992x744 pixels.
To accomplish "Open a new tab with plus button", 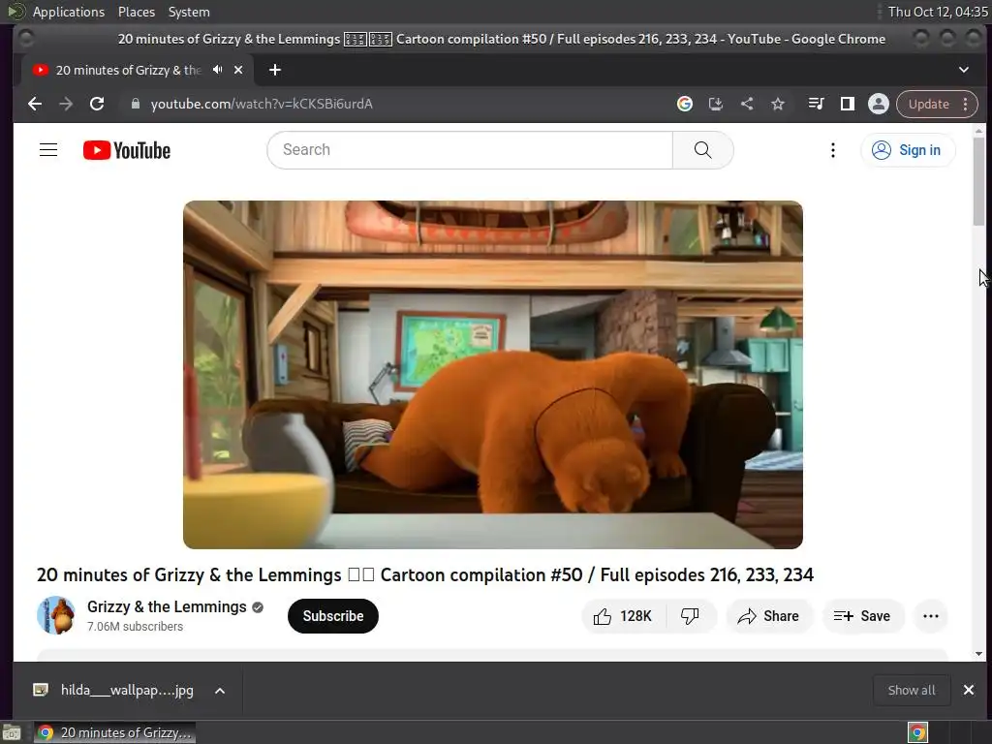I will pos(274,70).
